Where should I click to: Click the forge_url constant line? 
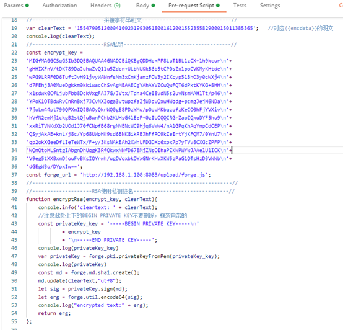[118, 175]
